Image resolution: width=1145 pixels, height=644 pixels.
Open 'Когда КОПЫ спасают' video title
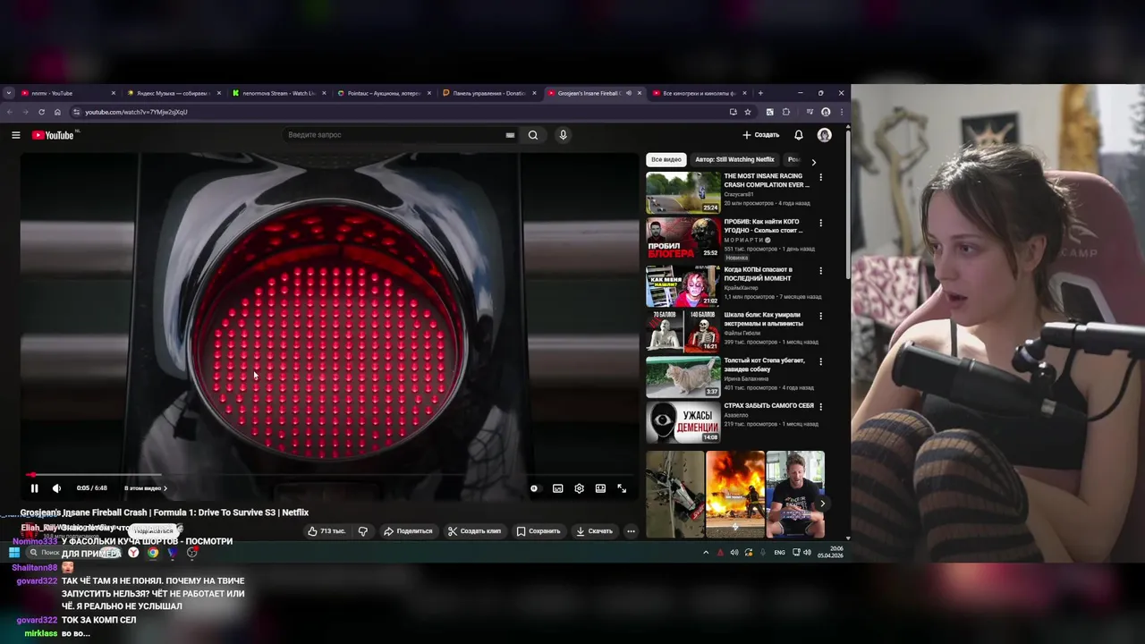coord(759,273)
